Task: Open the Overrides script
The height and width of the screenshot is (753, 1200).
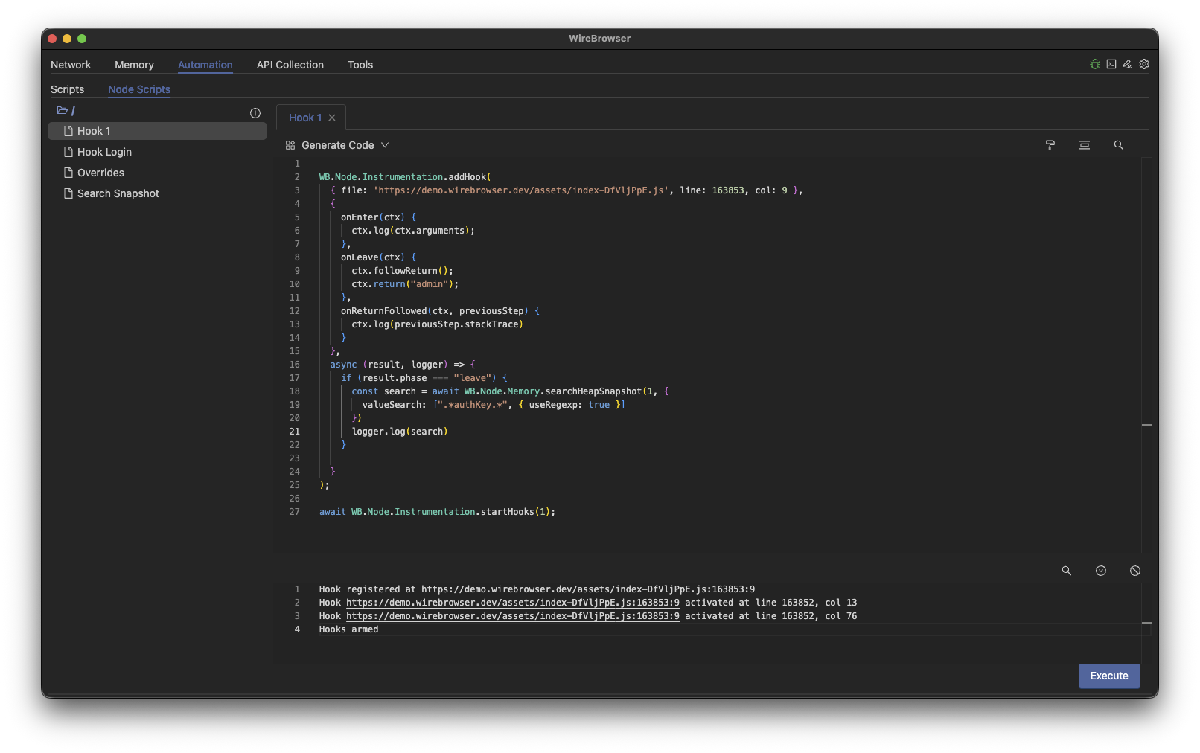Action: 157,173
